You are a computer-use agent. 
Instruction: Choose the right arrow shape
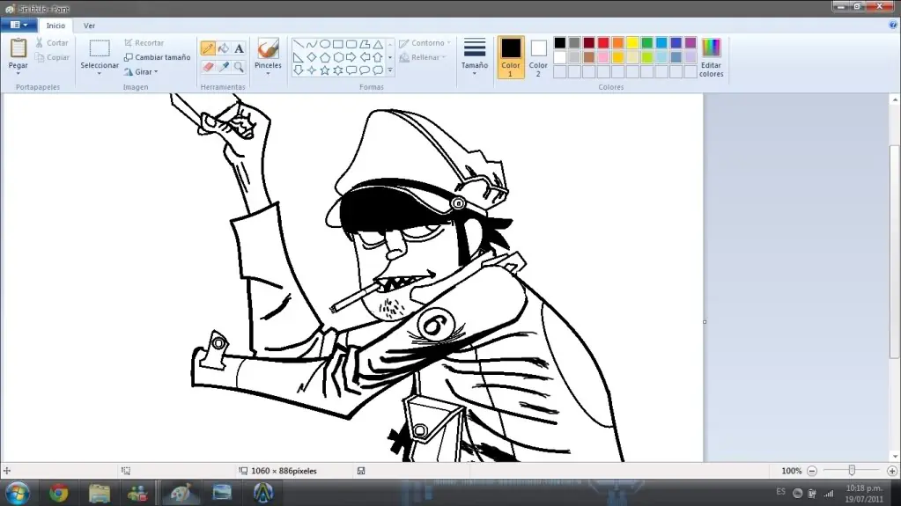tap(351, 57)
